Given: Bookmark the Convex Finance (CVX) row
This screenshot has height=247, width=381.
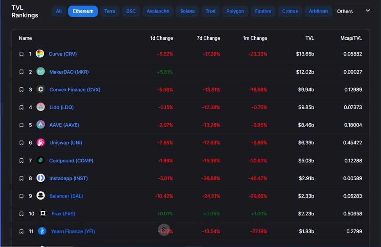Looking at the screenshot, I should [21, 90].
